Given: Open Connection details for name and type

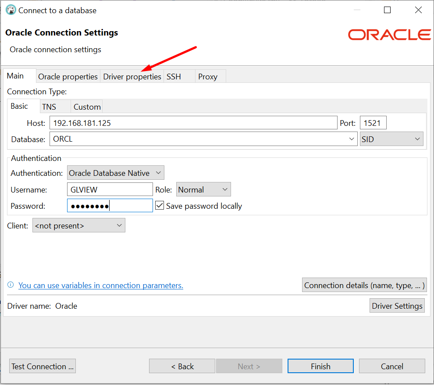Looking at the screenshot, I should (364, 285).
